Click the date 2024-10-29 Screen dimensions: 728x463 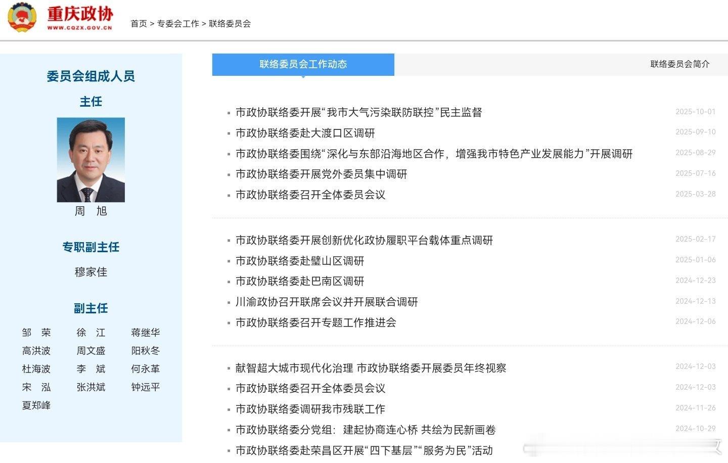[696, 429]
